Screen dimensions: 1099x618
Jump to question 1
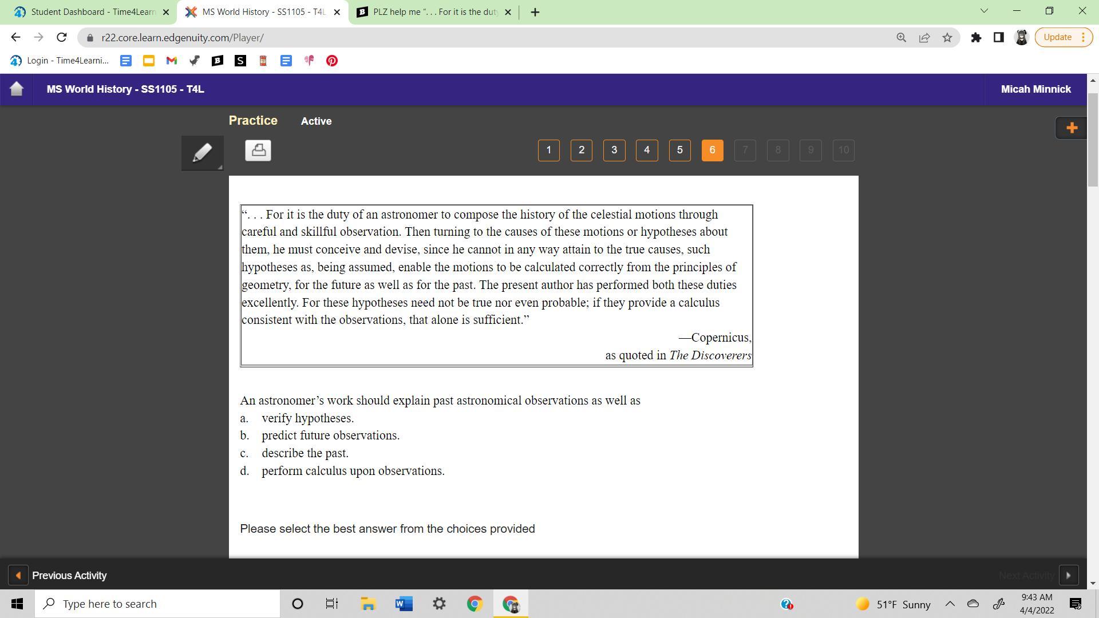click(548, 150)
